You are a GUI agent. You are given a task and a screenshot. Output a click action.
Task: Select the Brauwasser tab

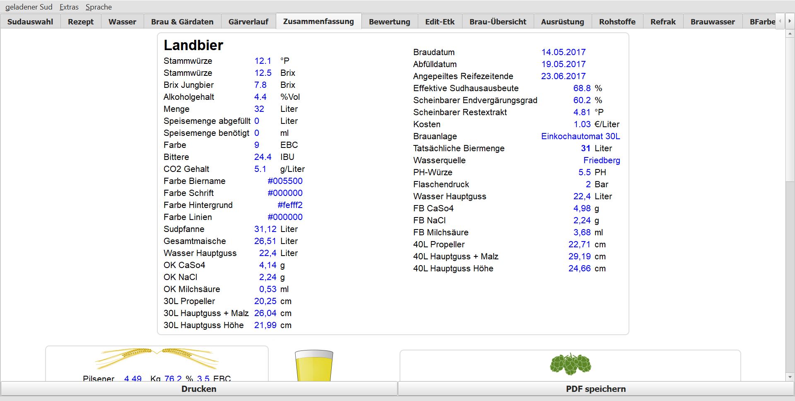click(712, 22)
